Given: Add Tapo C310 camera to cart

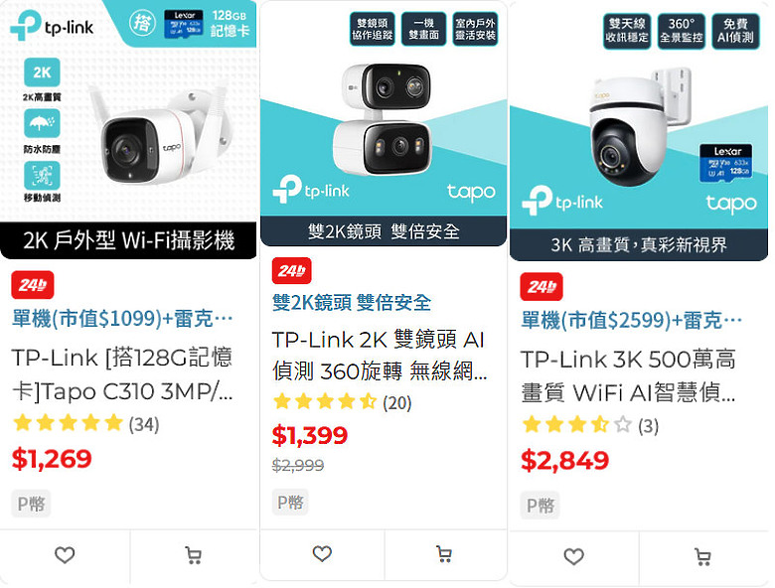Looking at the screenshot, I should [x=194, y=555].
